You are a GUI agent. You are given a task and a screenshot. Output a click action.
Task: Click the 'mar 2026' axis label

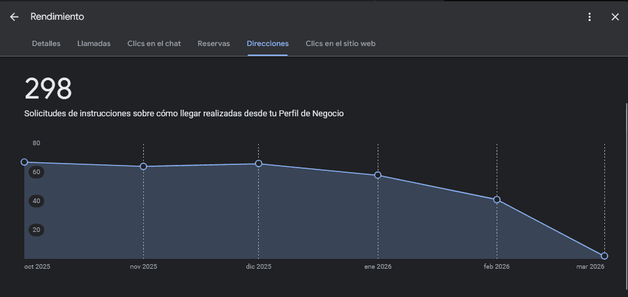591,267
